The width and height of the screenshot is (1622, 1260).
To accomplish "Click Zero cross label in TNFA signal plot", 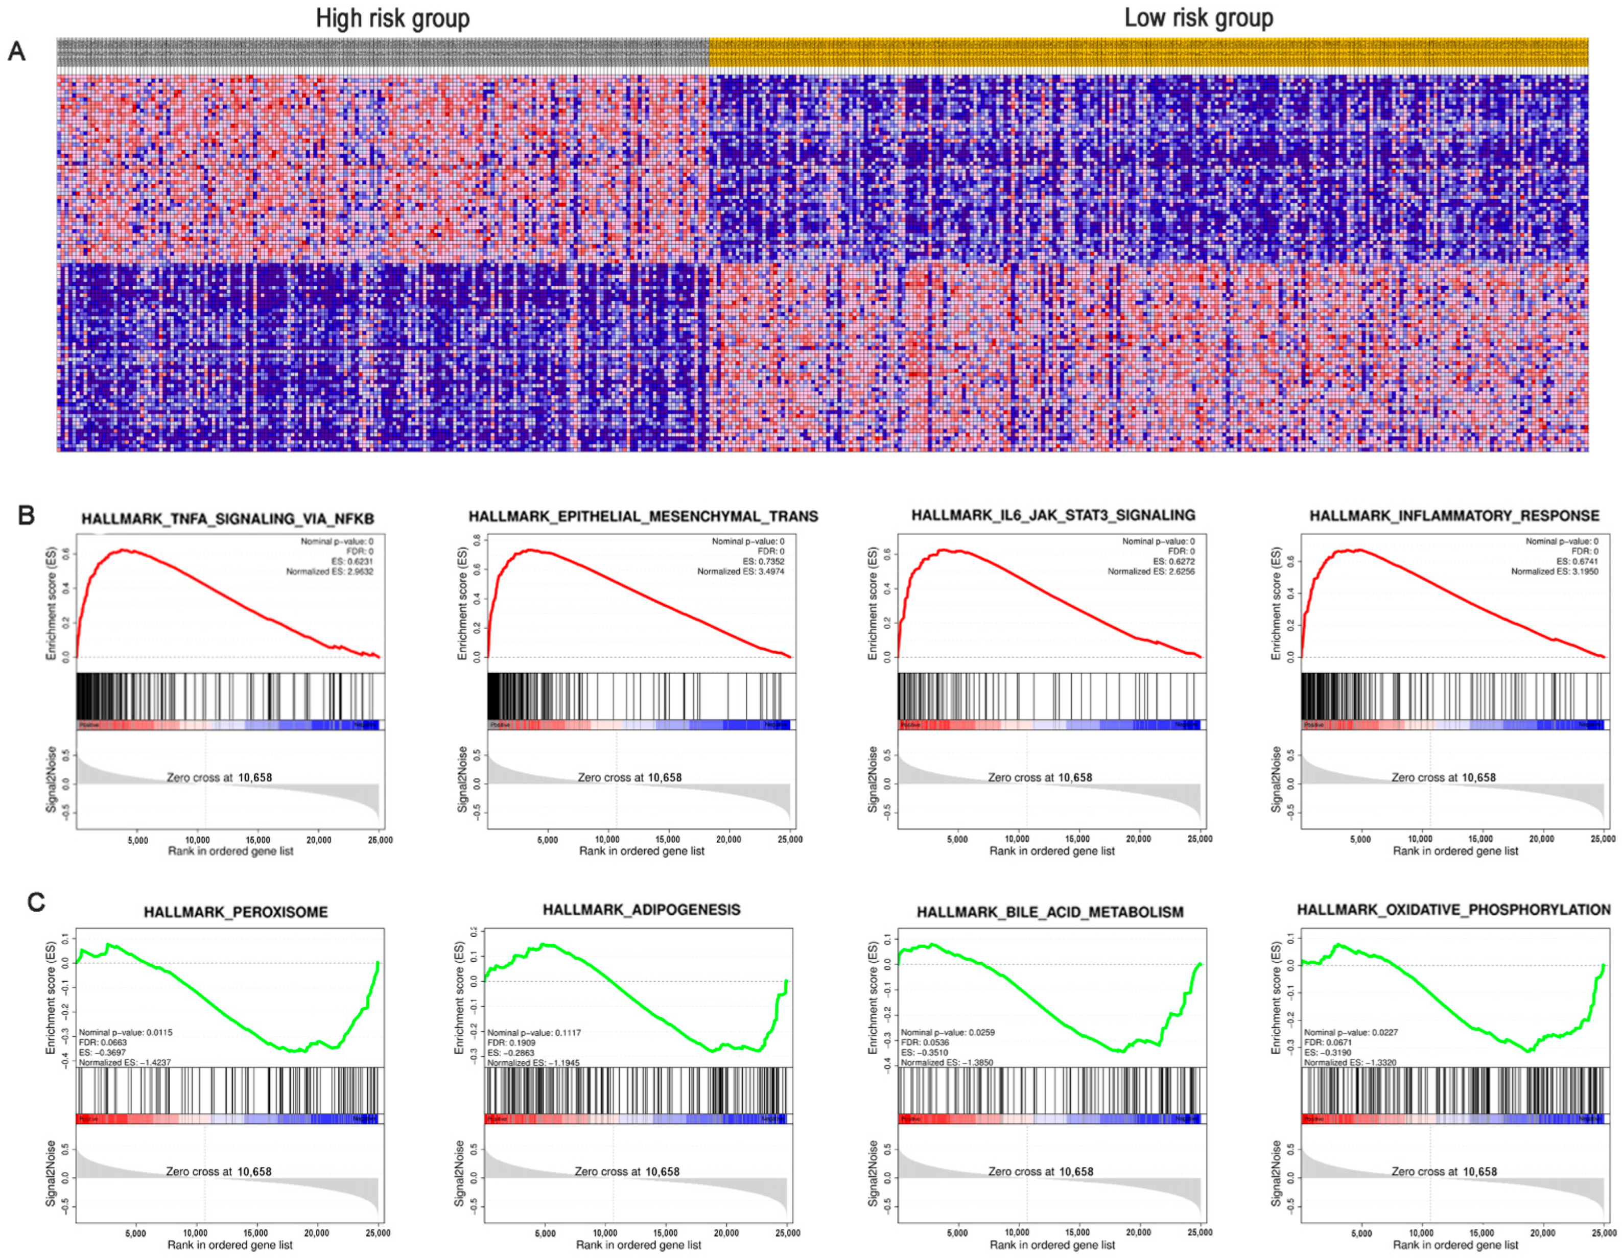I will pyautogui.click(x=219, y=777).
